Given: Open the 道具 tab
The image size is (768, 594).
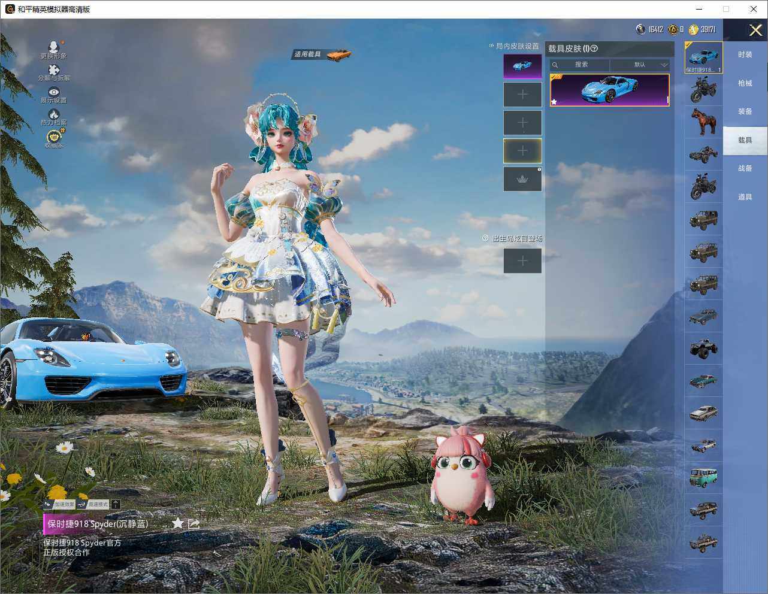Looking at the screenshot, I should click(745, 197).
